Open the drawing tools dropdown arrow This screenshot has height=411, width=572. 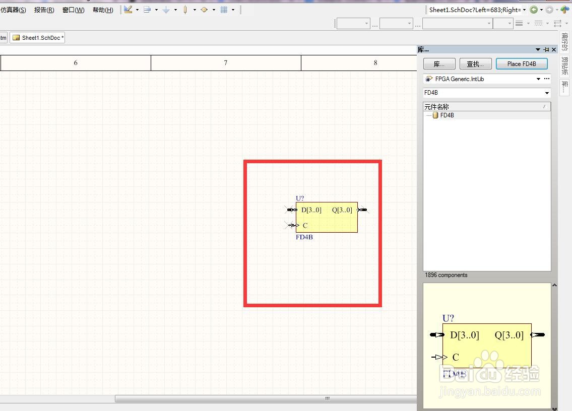click(137, 10)
